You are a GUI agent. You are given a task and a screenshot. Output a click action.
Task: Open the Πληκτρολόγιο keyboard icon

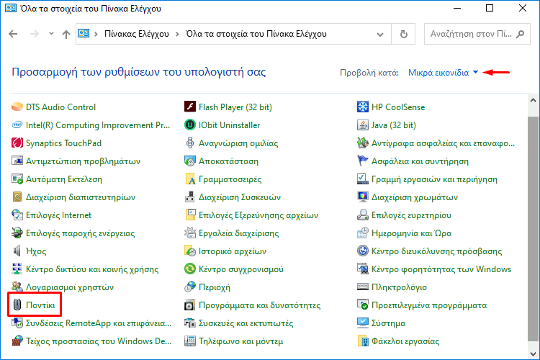click(x=363, y=287)
